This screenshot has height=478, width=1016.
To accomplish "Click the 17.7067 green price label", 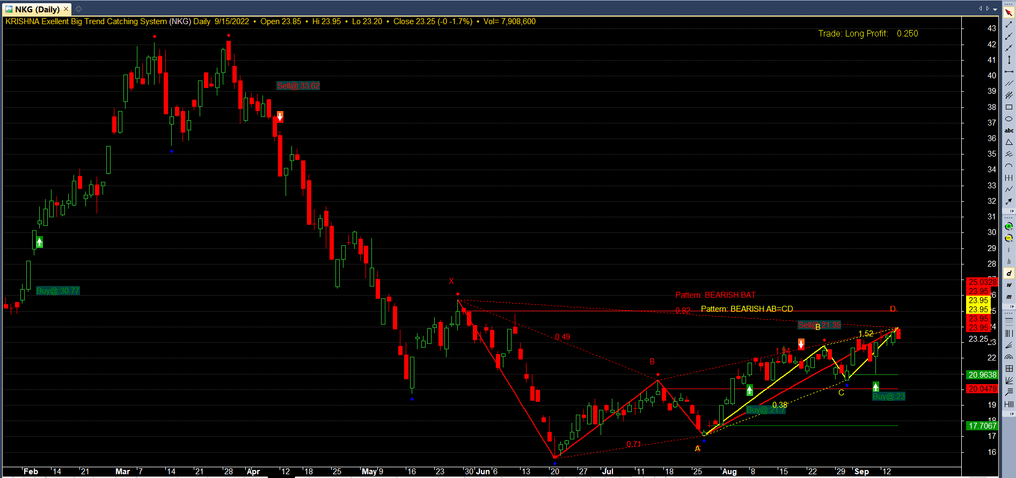I will pyautogui.click(x=982, y=426).
